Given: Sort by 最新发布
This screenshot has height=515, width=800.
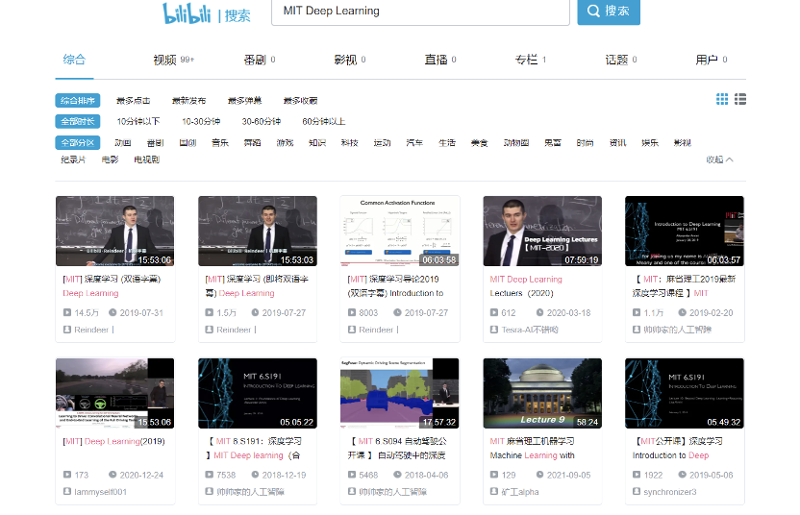Looking at the screenshot, I should (188, 101).
